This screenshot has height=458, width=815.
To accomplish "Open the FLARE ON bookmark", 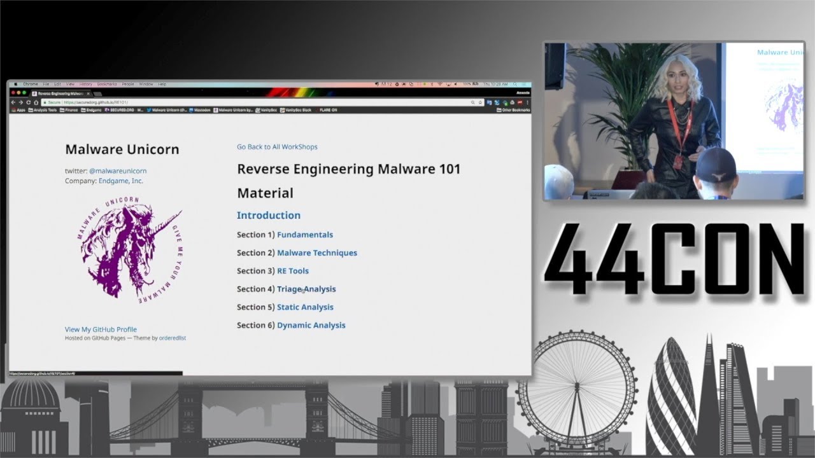I will point(327,110).
